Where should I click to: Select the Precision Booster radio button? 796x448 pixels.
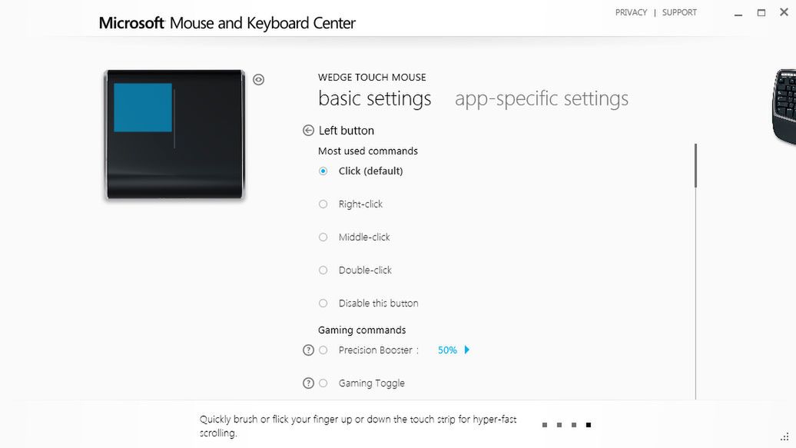[323, 350]
